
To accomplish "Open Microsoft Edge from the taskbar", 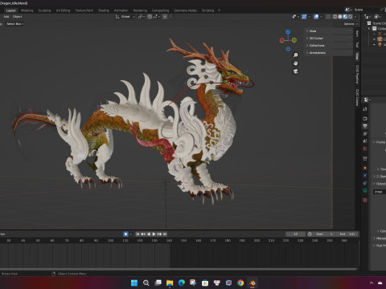I will tap(182, 283).
